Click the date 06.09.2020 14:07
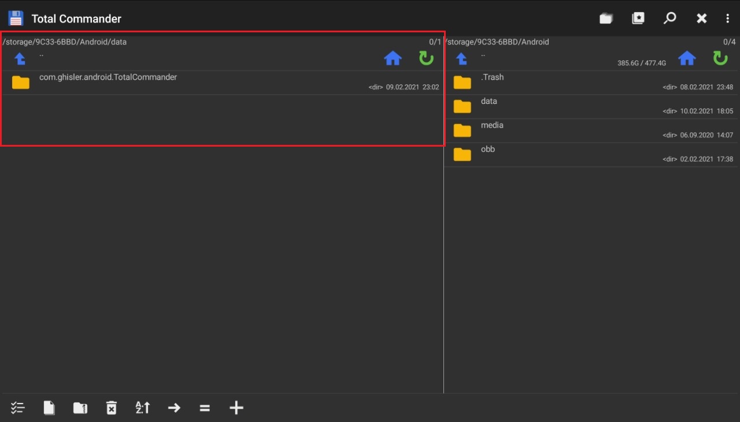The height and width of the screenshot is (422, 740). click(x=706, y=135)
